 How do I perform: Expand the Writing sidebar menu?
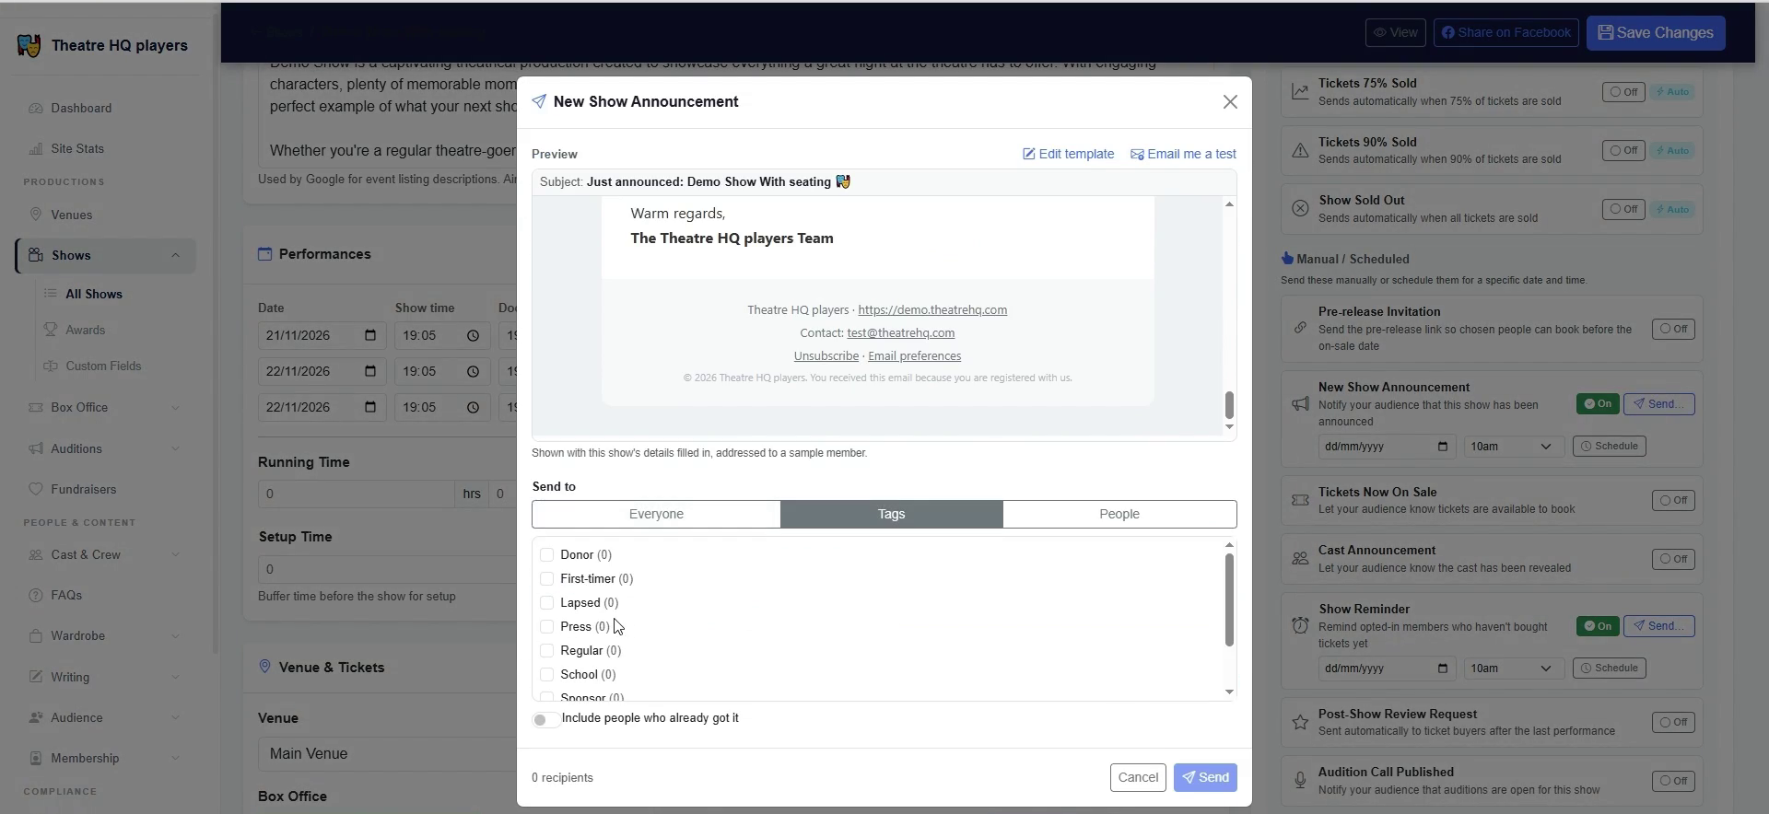[175, 677]
